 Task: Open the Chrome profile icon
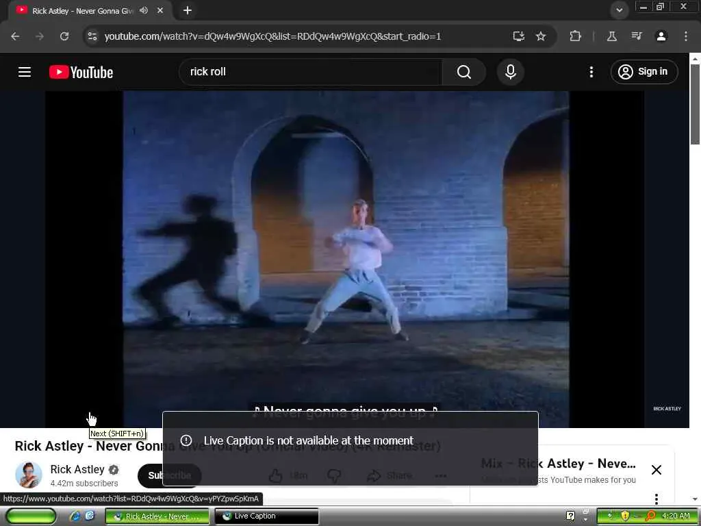[661, 36]
